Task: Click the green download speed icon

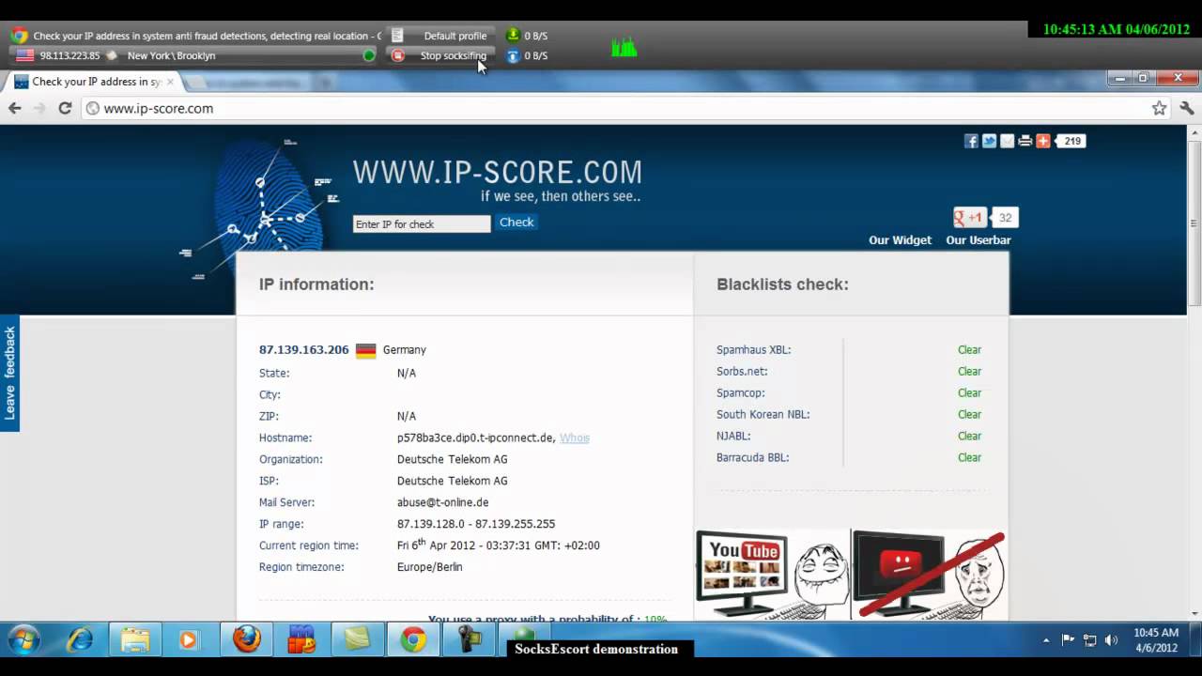Action: (513, 36)
